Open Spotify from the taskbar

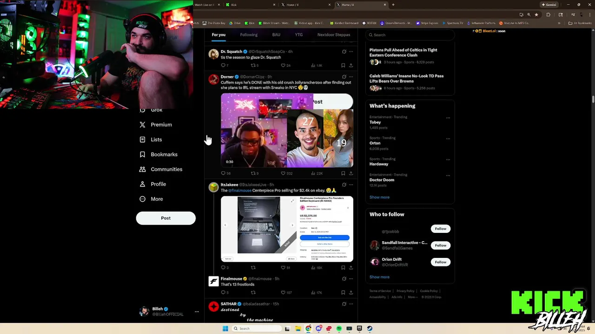pyautogui.click(x=339, y=328)
